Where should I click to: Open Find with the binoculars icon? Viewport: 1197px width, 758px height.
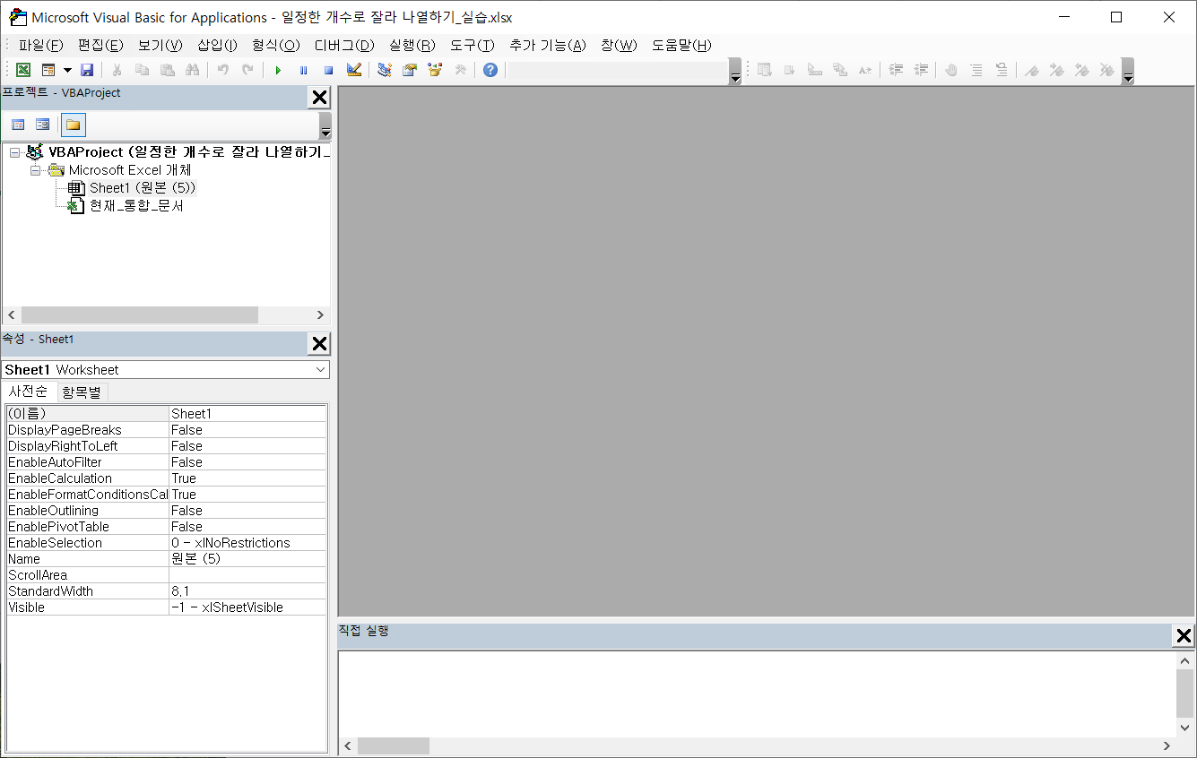pyautogui.click(x=192, y=70)
